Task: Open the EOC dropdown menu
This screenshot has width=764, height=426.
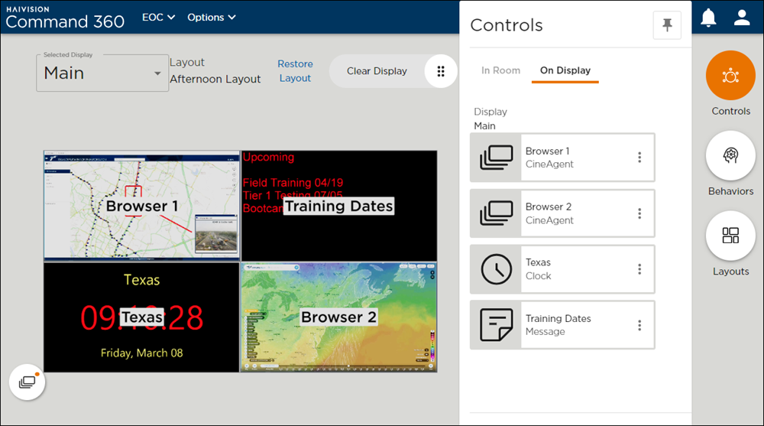Action: coord(158,17)
